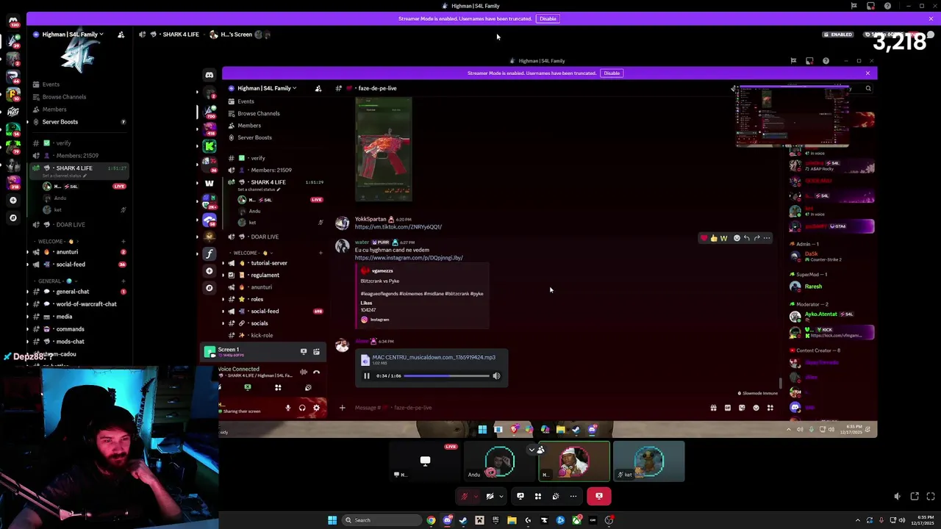Open the Discover servers compass icon
The height and width of the screenshot is (529, 941).
12,217
